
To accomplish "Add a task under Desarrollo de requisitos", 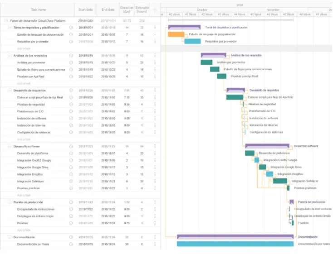I will pos(24,139).
